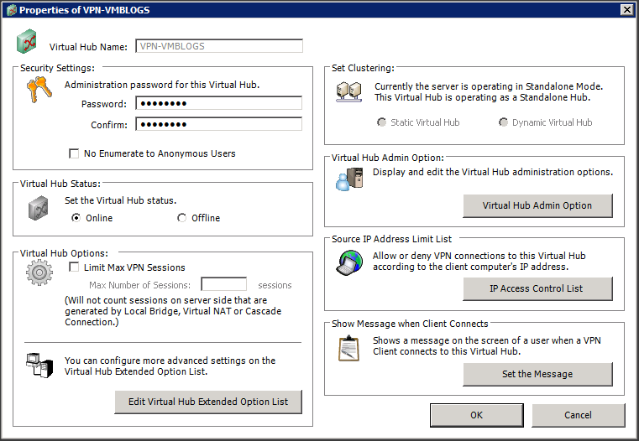Click the Virtual Hub icon beside hub name
The width and height of the screenshot is (639, 441).
[27, 44]
